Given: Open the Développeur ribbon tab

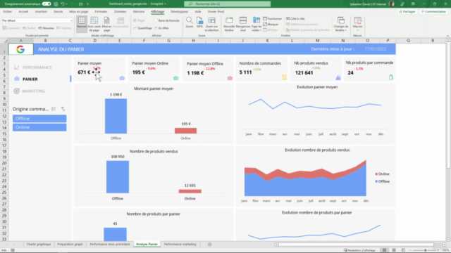Looking at the screenshot, I should [x=179, y=12].
